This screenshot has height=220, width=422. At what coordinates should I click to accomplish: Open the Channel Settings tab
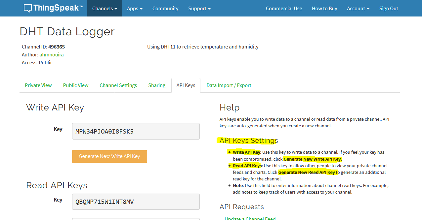coord(118,85)
